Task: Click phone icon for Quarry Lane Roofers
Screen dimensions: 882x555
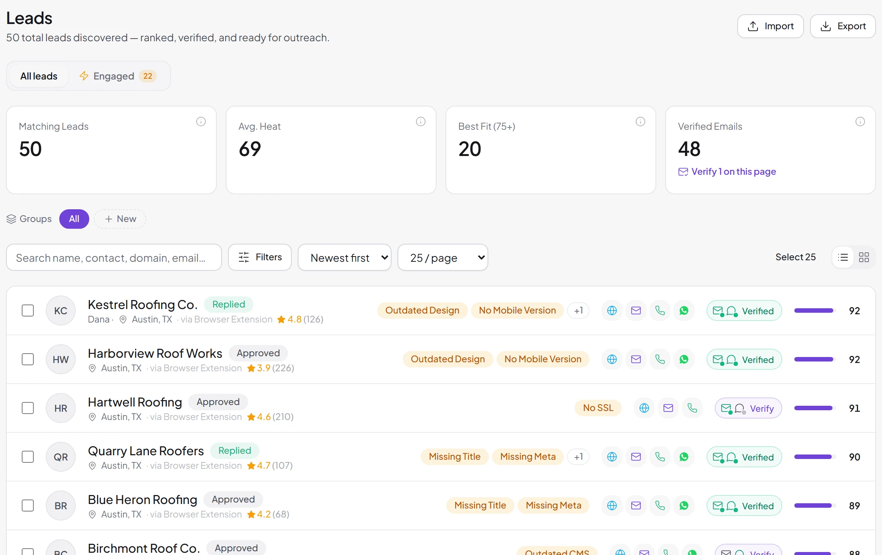Action: 660,457
